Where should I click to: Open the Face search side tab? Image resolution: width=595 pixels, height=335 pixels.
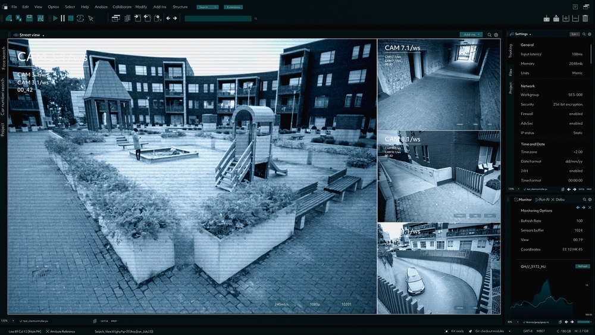(4, 58)
